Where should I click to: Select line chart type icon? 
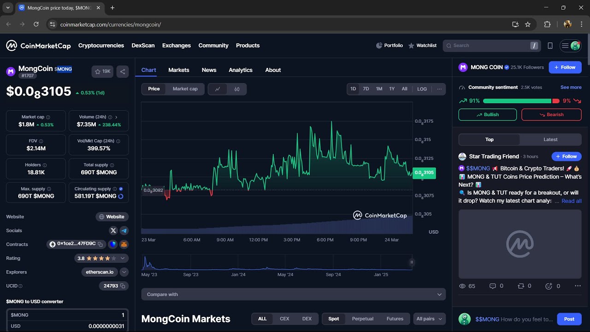coord(218,89)
